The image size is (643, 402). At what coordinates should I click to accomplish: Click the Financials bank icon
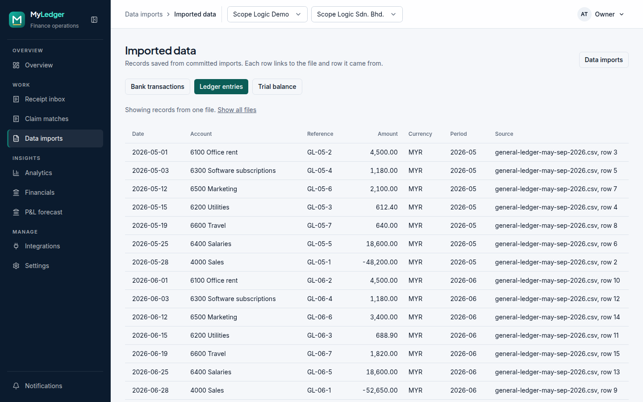click(16, 193)
